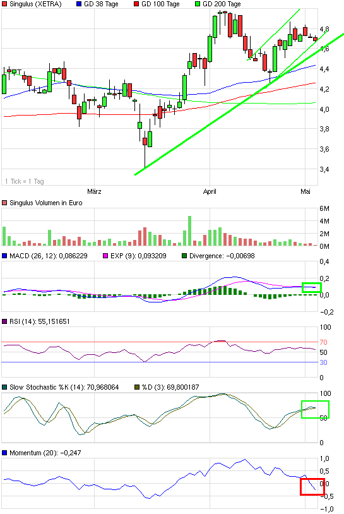Viewport: 344px width, 514px height.
Task: Click the Singulus Volumen legend swatch
Action: [4, 203]
